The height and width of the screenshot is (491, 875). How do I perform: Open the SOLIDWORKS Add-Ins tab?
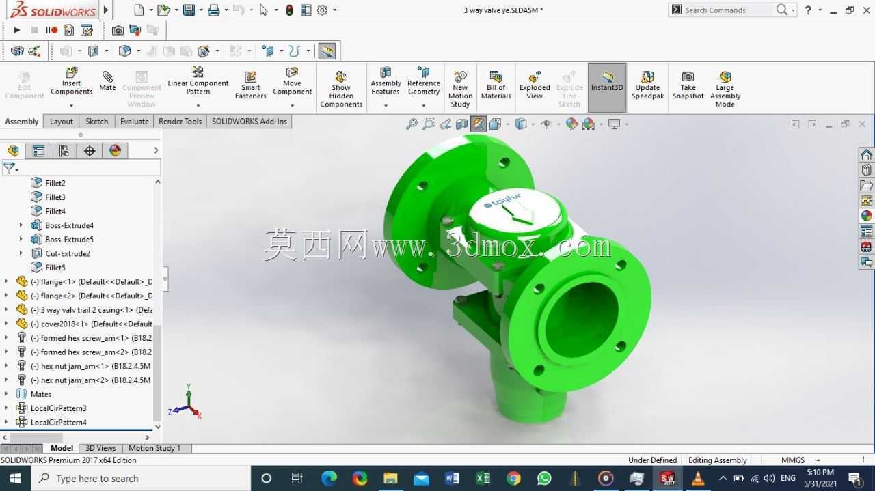(x=250, y=122)
